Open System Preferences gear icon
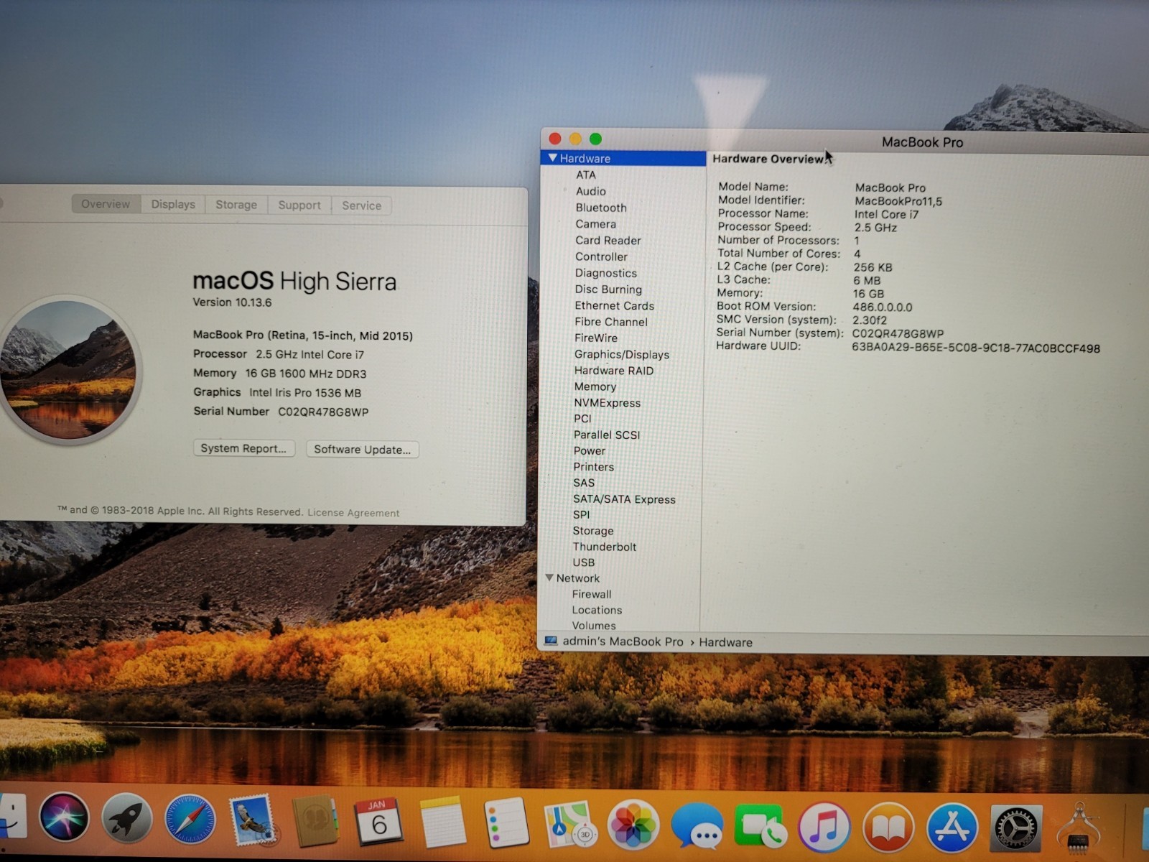Image resolution: width=1149 pixels, height=862 pixels. pyautogui.click(x=1015, y=829)
